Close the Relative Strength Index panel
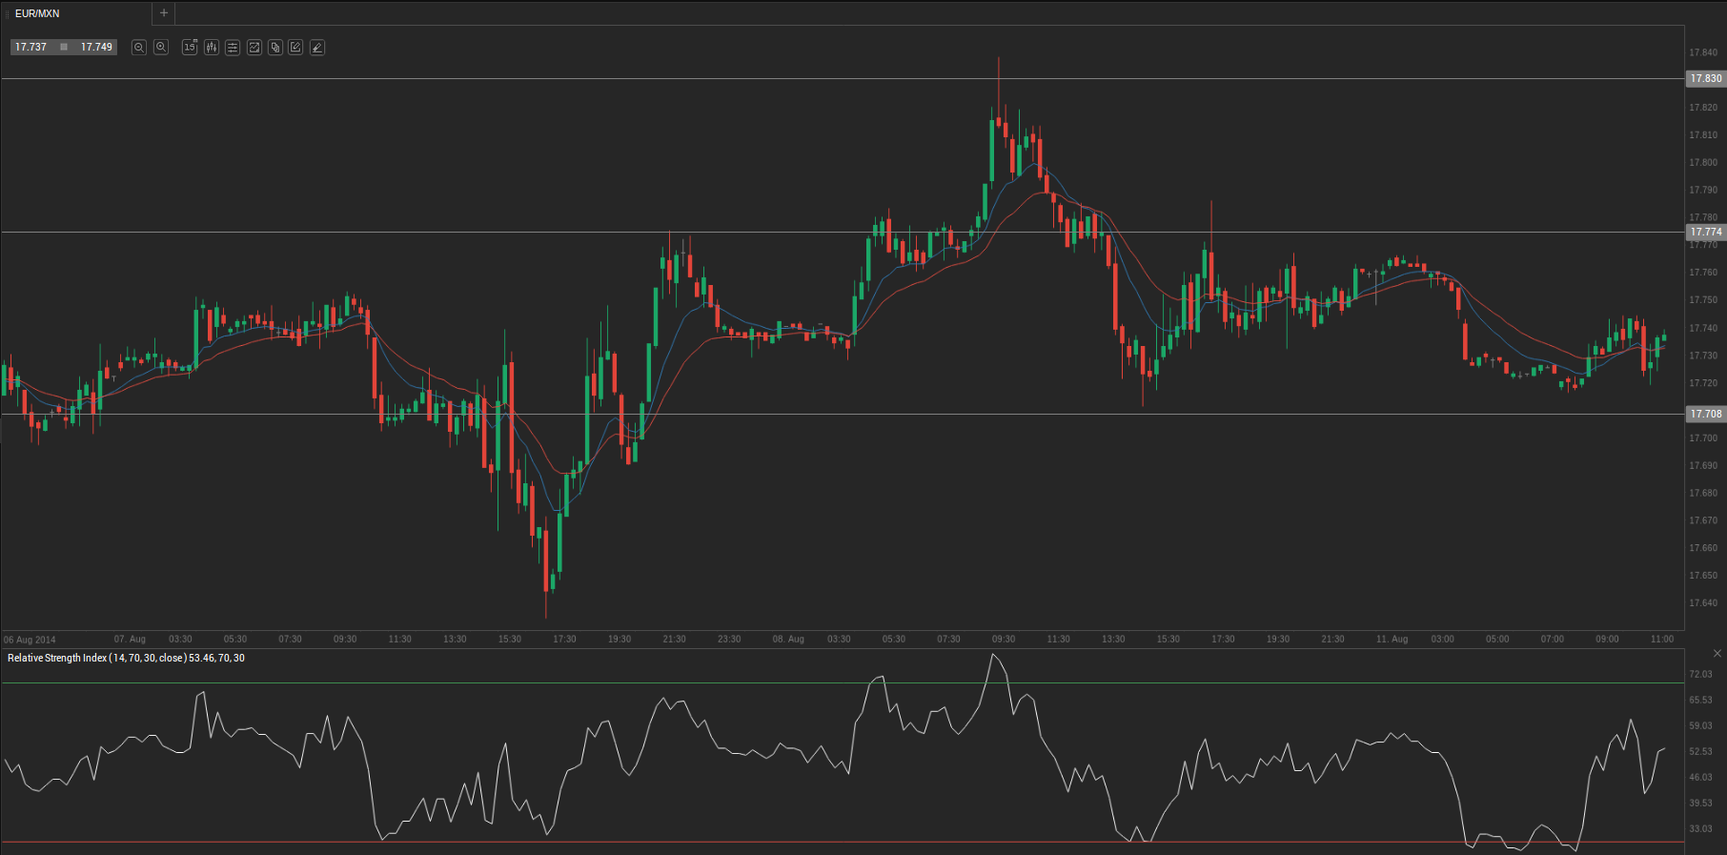Viewport: 1727px width, 855px height. click(x=1717, y=653)
